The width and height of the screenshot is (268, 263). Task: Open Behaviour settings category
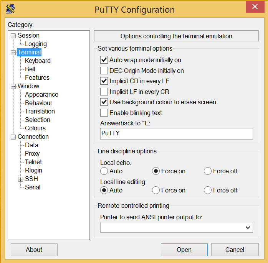click(x=38, y=103)
